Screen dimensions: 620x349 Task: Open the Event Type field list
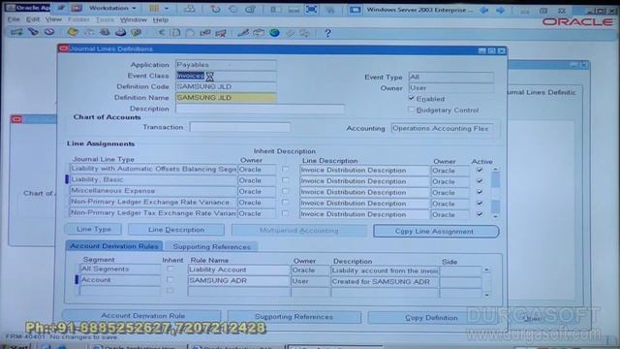(x=450, y=77)
